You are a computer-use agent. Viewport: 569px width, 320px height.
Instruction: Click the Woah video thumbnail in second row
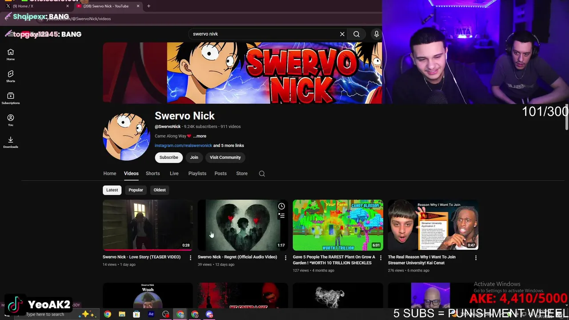point(148,295)
